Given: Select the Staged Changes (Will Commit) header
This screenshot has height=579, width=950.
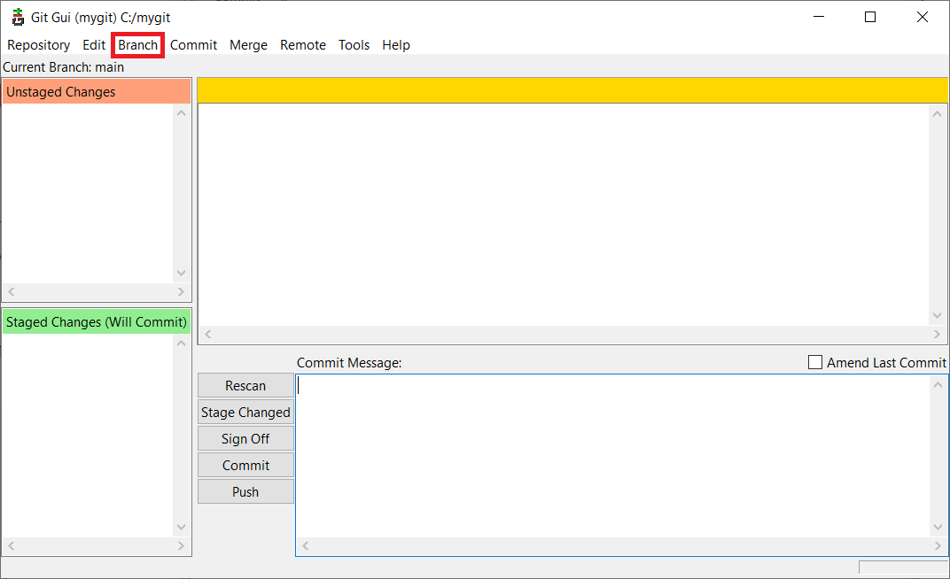Looking at the screenshot, I should pos(96,322).
